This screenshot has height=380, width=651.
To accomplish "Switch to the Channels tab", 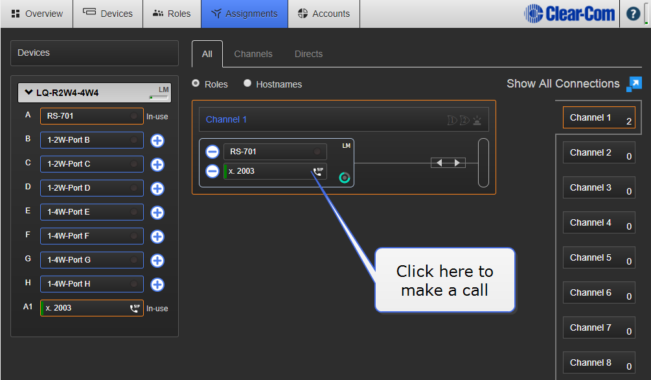I will point(253,54).
